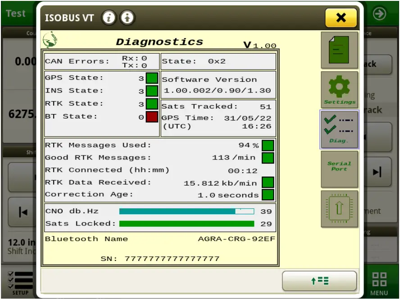This screenshot has height=300, width=400.
Task: Click the INS State green indicator
Action: (x=152, y=91)
